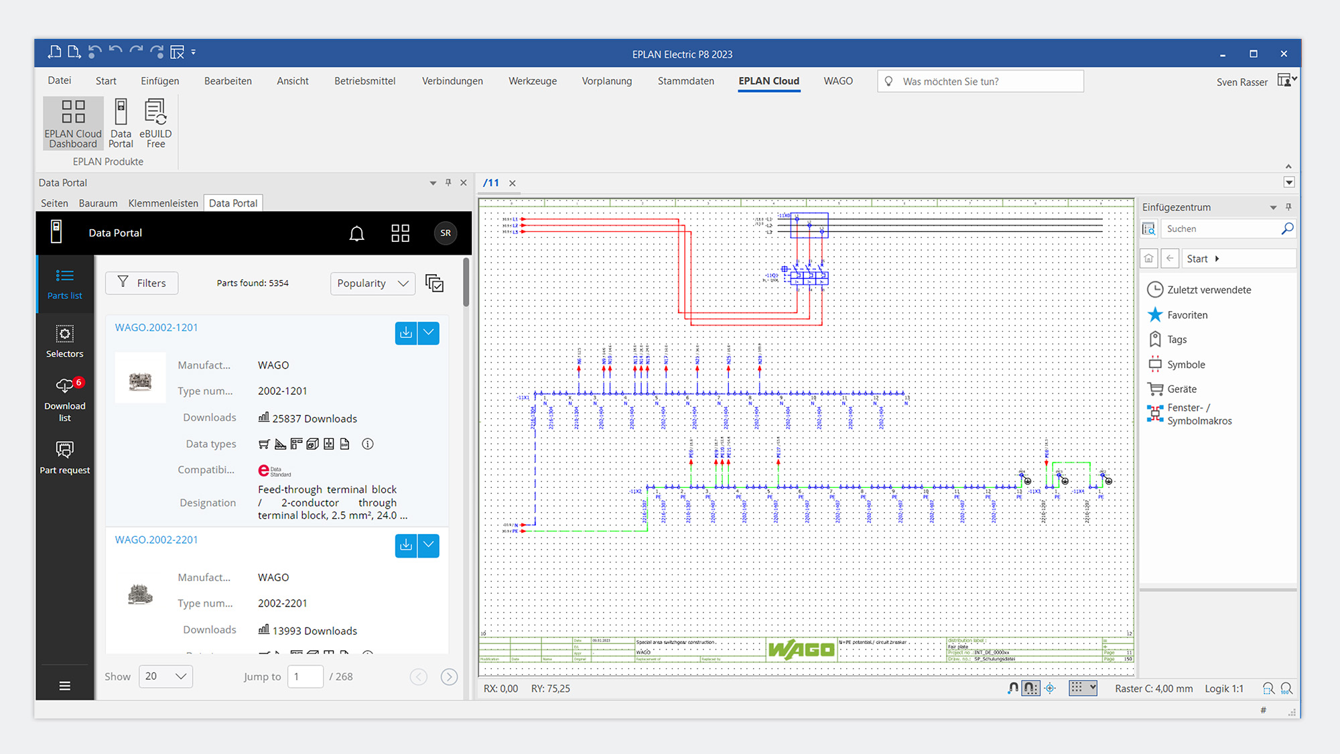Screen dimensions: 1340x754
Task: Expand the Data Portal sidebar hamburger menu
Action: point(65,686)
